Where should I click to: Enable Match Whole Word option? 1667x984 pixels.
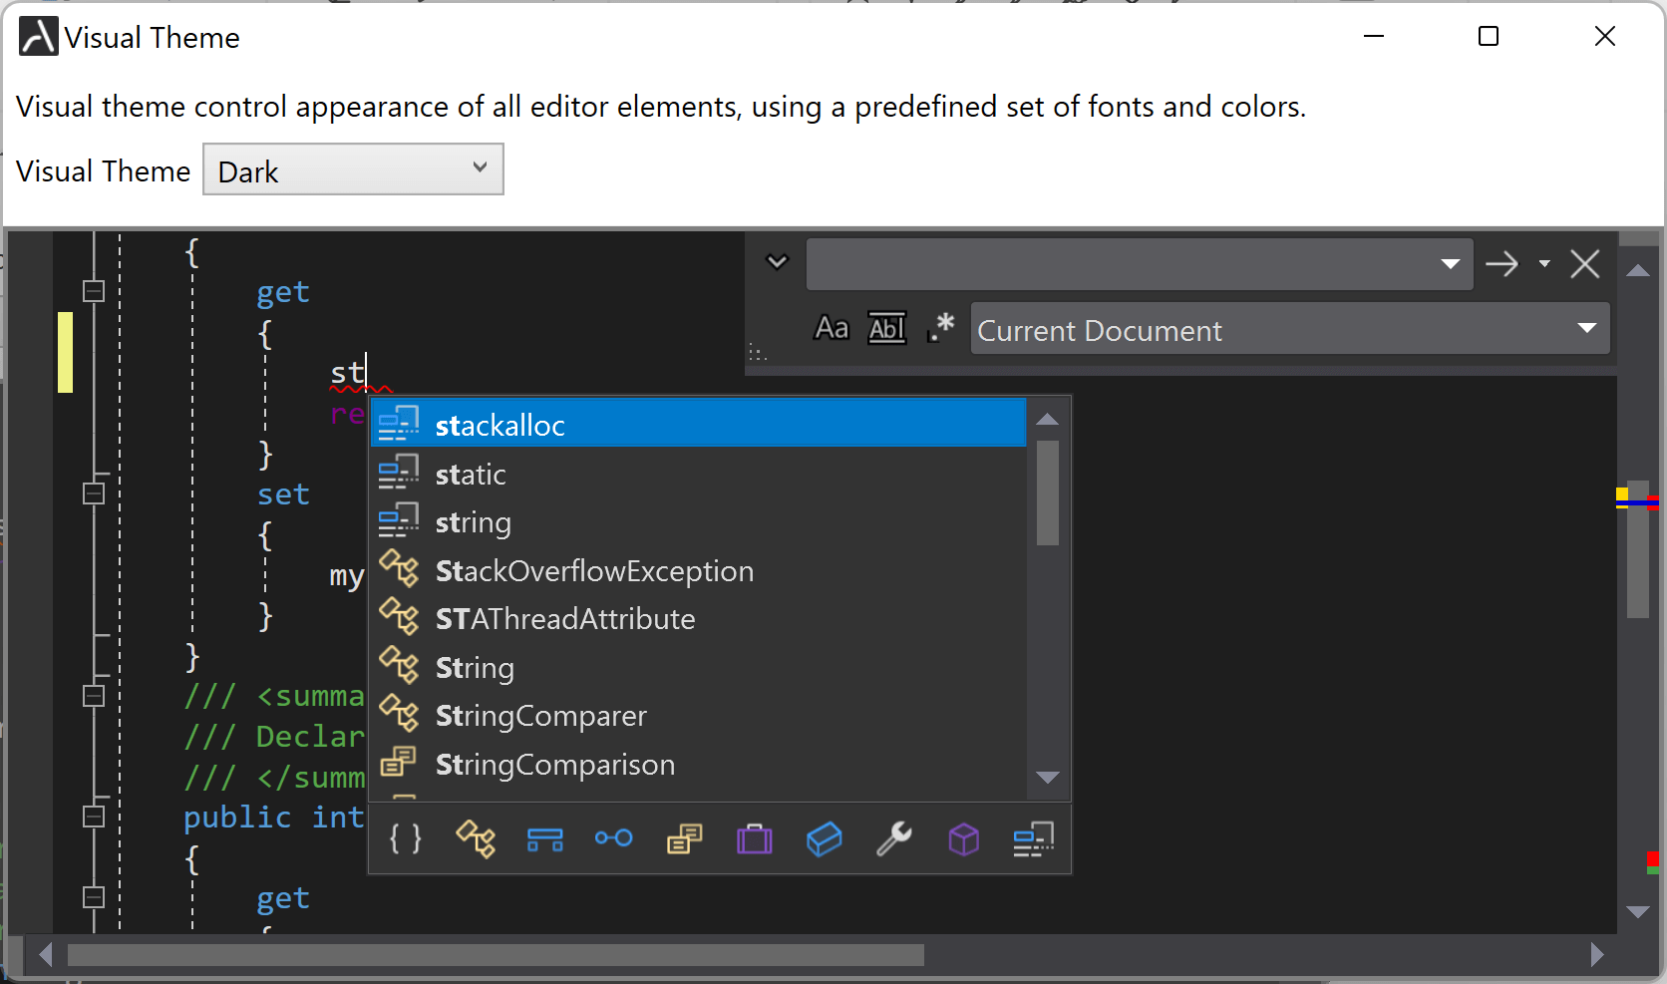886,328
